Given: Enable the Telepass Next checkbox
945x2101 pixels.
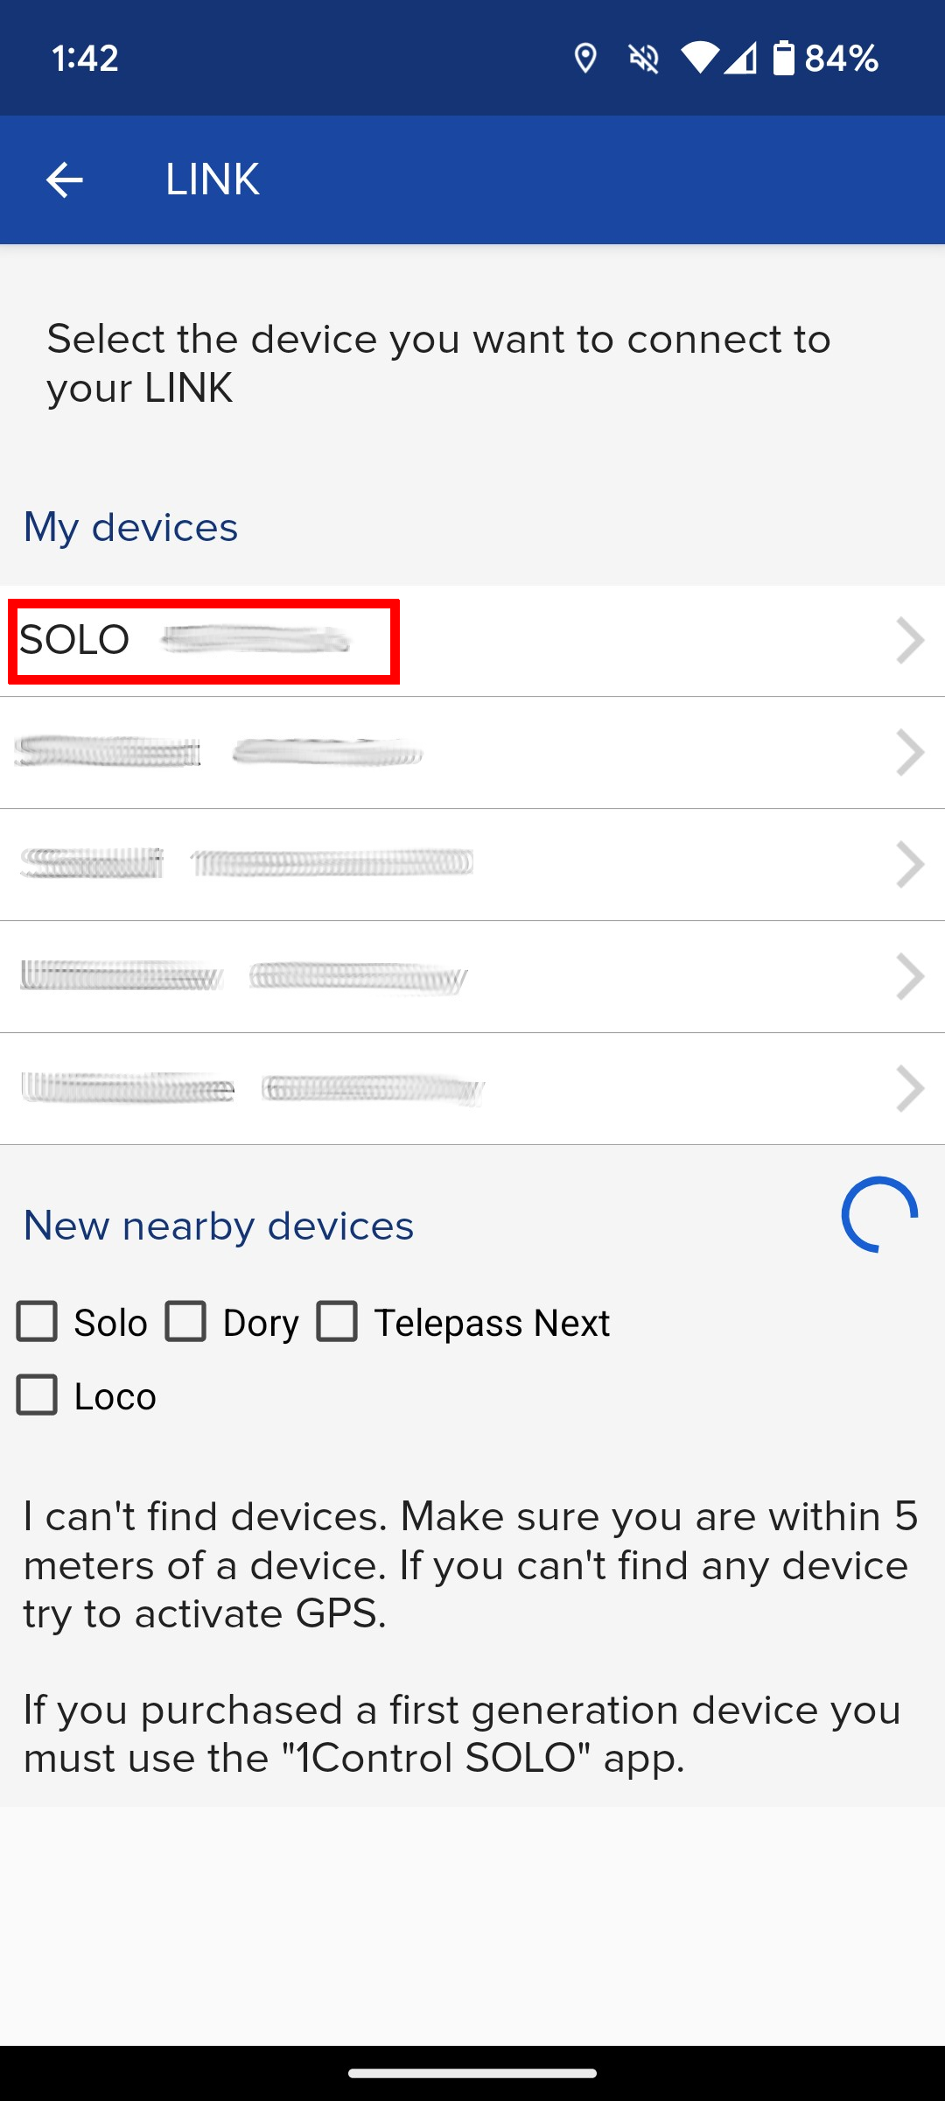Looking at the screenshot, I should (x=337, y=1322).
